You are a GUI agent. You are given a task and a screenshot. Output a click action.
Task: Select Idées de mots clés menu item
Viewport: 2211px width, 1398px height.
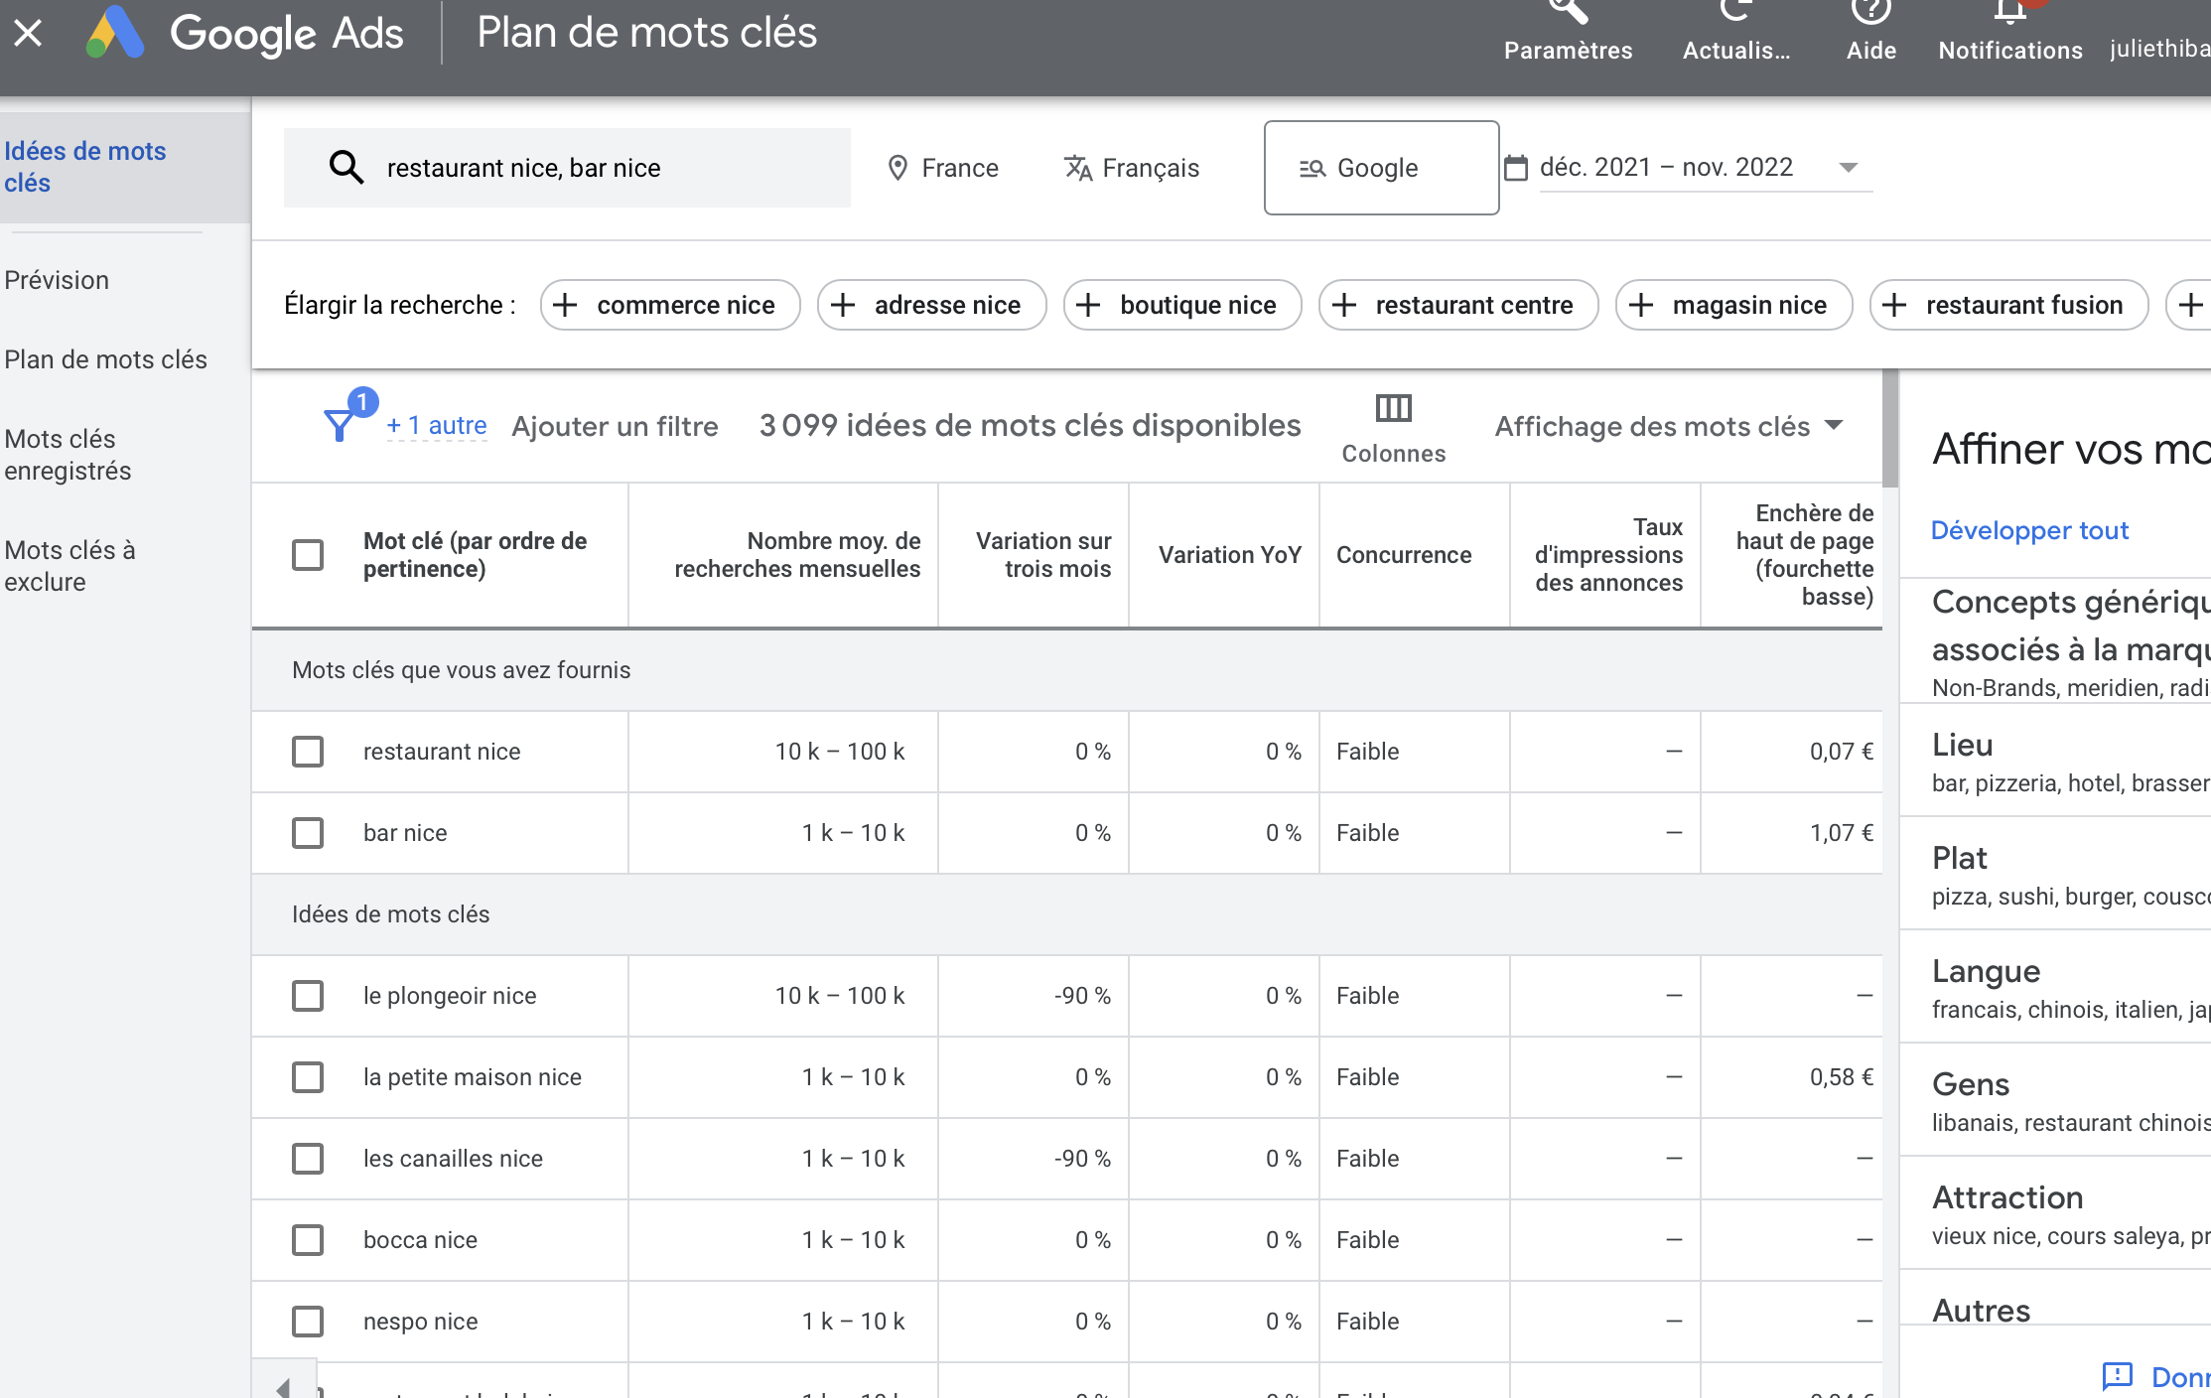87,166
